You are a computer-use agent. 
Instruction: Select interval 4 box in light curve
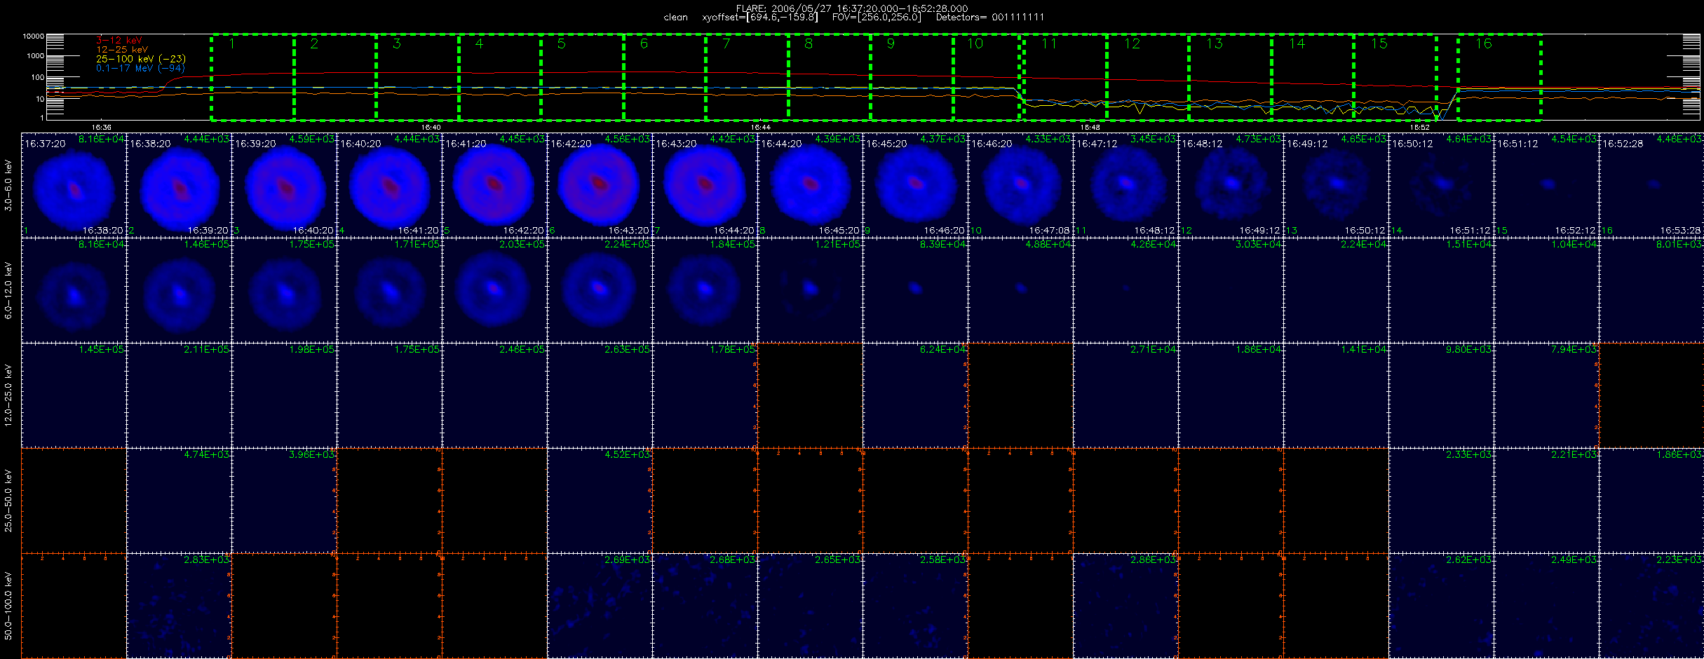[500, 76]
